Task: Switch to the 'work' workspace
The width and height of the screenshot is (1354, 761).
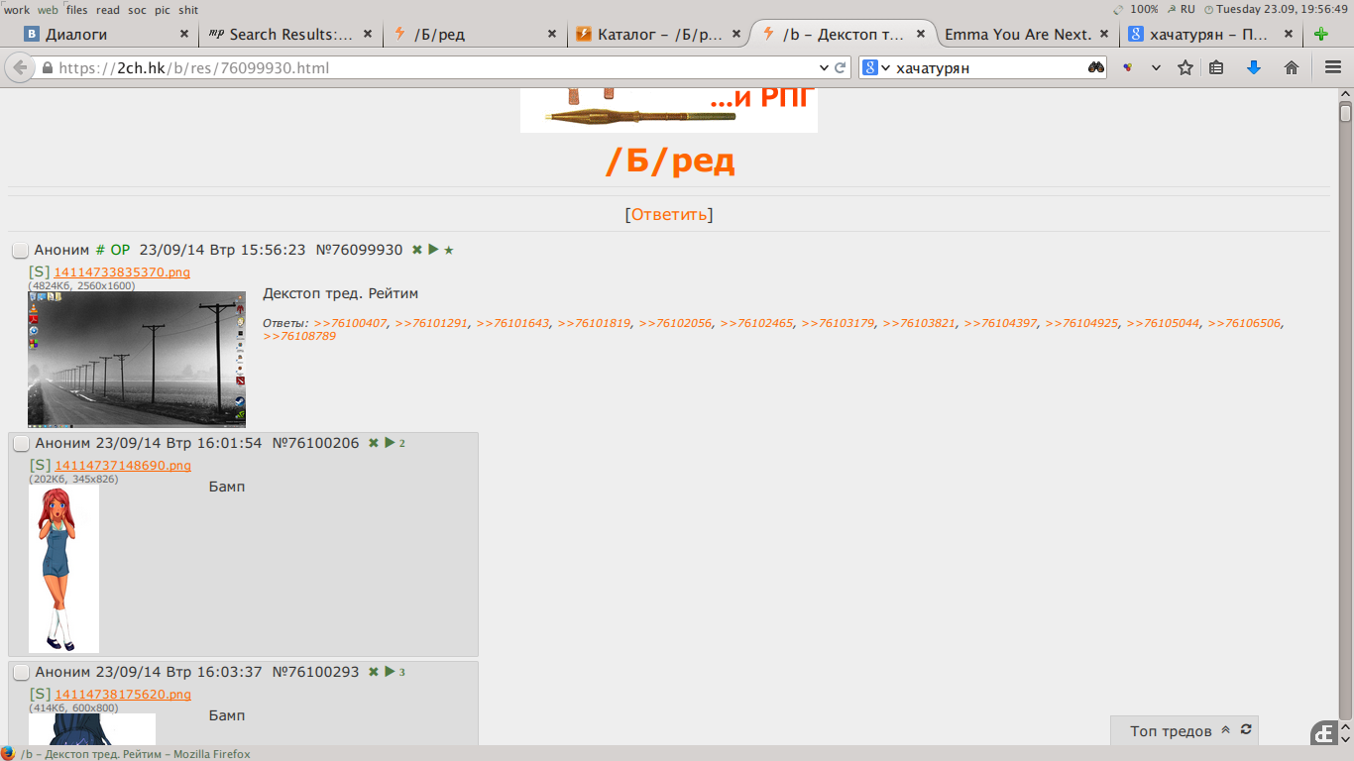Action: (x=17, y=10)
